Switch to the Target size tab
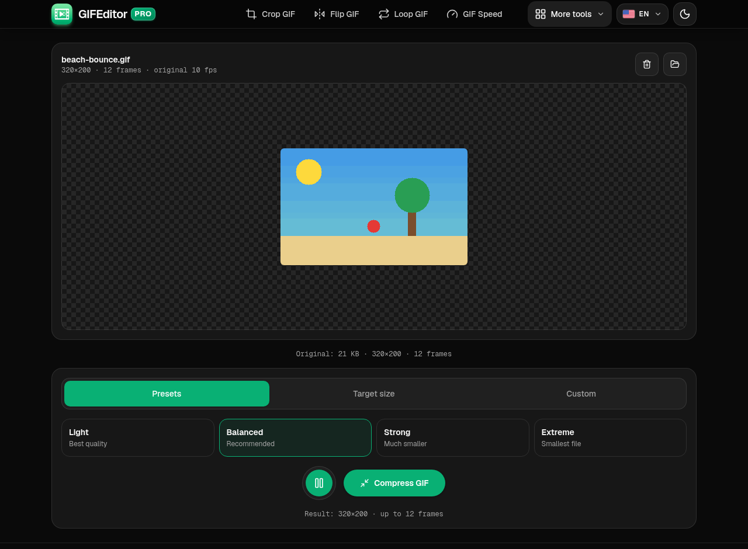This screenshot has width=748, height=549. tap(374, 394)
